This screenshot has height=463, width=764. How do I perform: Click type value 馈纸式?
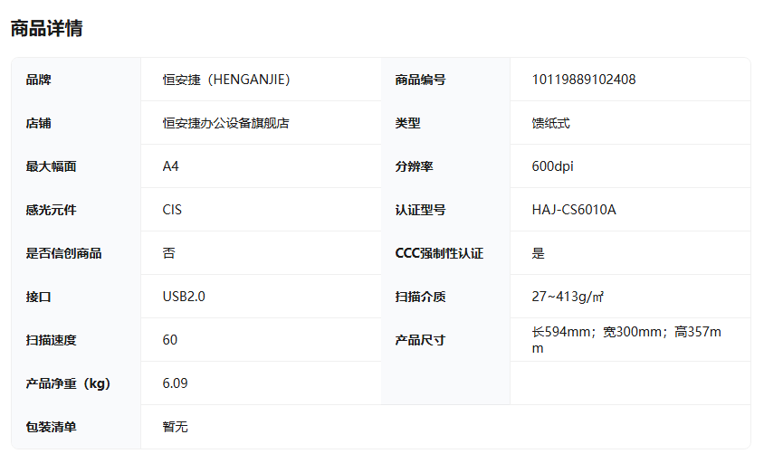pos(550,123)
